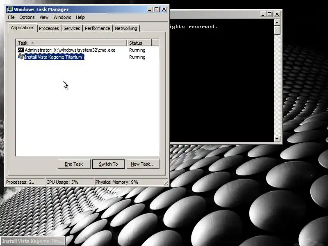
Task: Click the Task Manager title bar icon
Action: click(x=9, y=9)
